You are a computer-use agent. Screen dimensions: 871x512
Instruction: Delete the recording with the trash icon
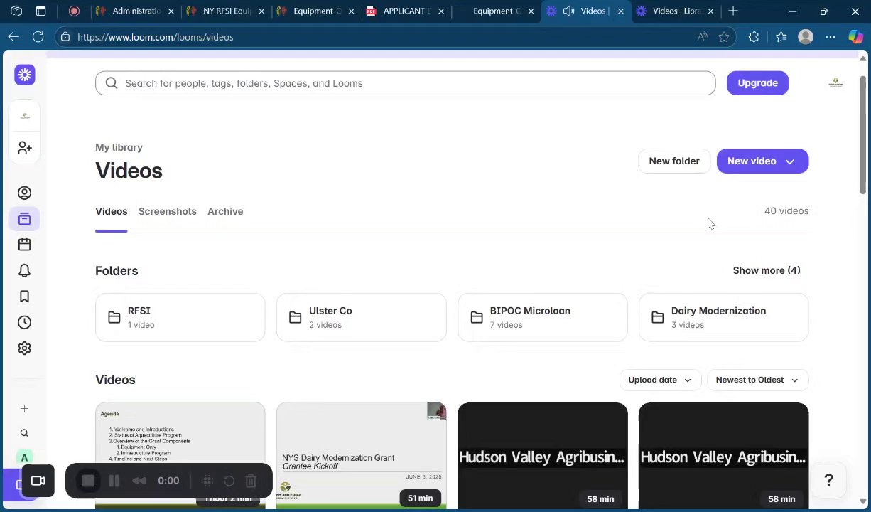point(251,481)
